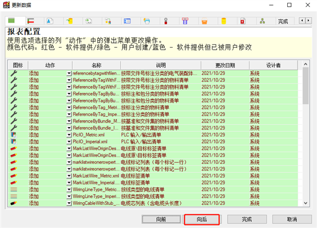Select the 电缆芯列表（含电缆头长度）description cell
The height and width of the screenshot is (228, 317).
click(161, 203)
